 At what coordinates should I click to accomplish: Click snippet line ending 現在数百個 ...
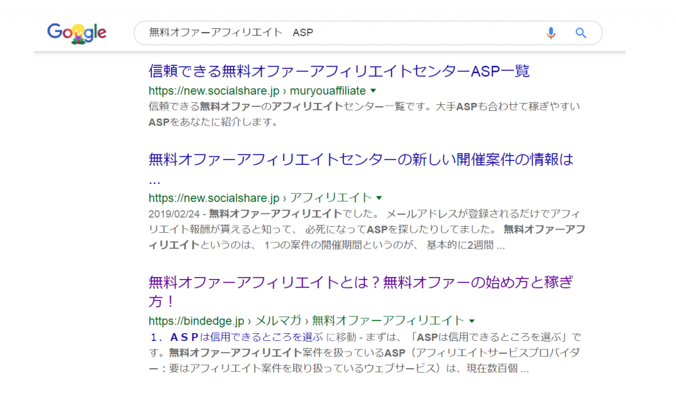pos(339,369)
